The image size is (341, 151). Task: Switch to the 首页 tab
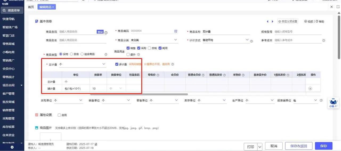pos(31,7)
